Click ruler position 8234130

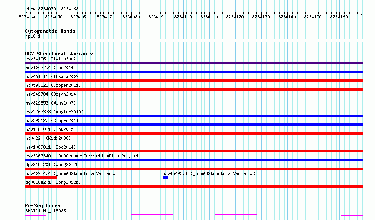tap(261, 17)
